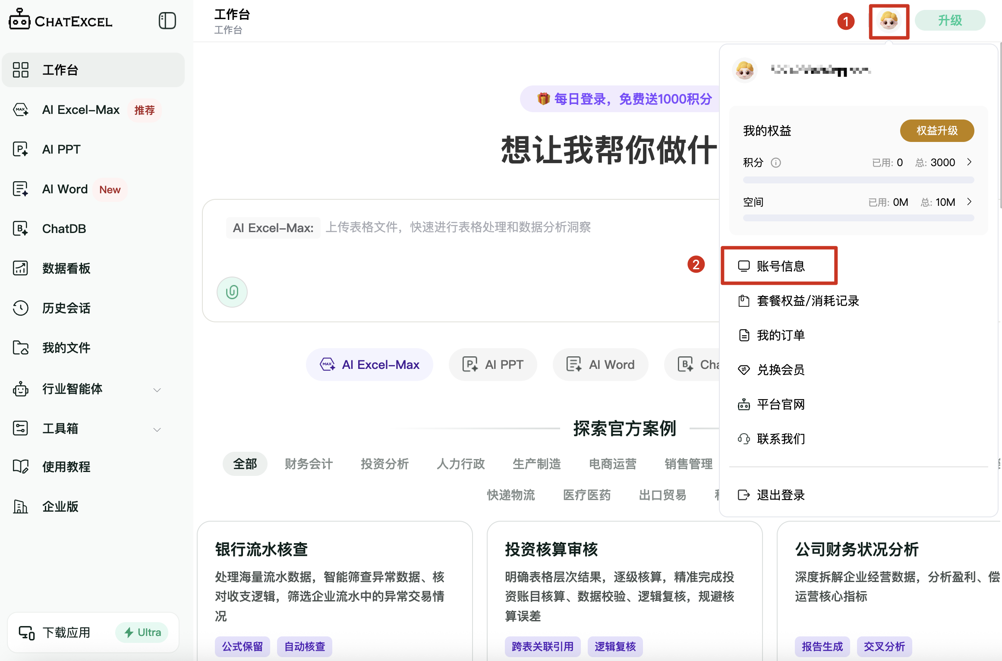Switch to 投资分析 category tab

385,464
